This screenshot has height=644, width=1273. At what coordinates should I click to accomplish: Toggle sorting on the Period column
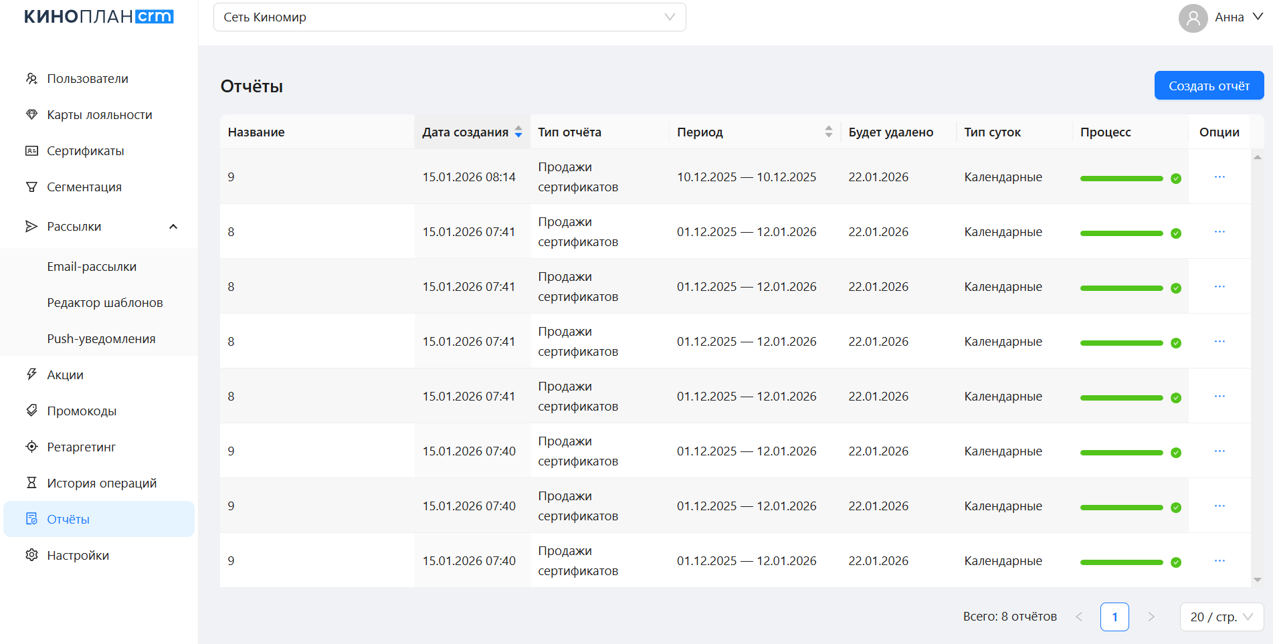pos(828,132)
